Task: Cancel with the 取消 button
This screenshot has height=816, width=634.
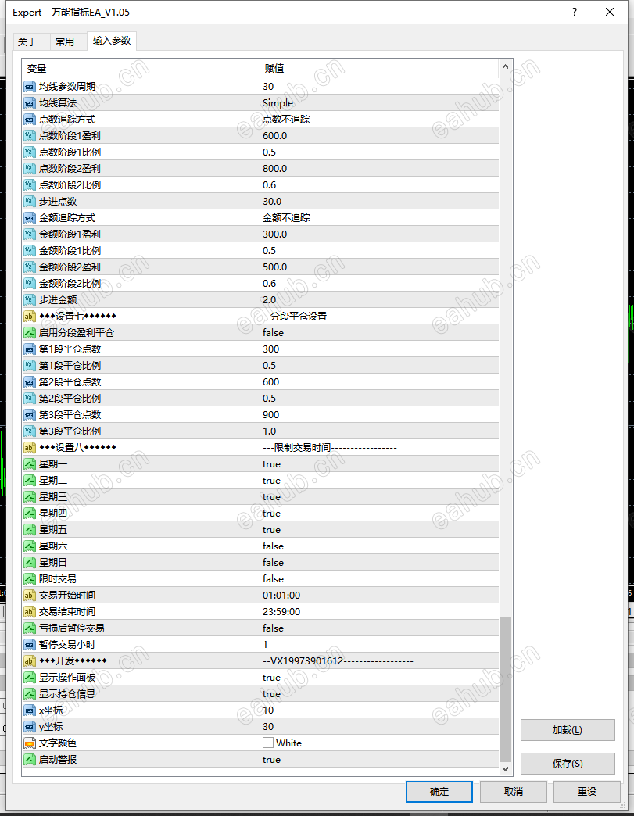Action: pyautogui.click(x=514, y=792)
